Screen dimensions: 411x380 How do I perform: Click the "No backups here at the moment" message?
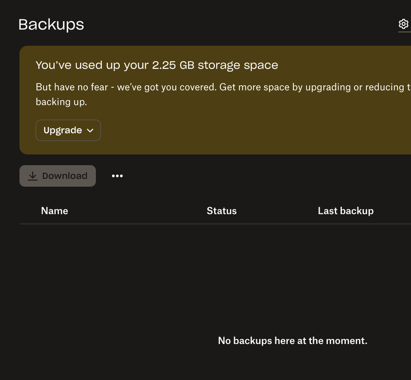(292, 340)
